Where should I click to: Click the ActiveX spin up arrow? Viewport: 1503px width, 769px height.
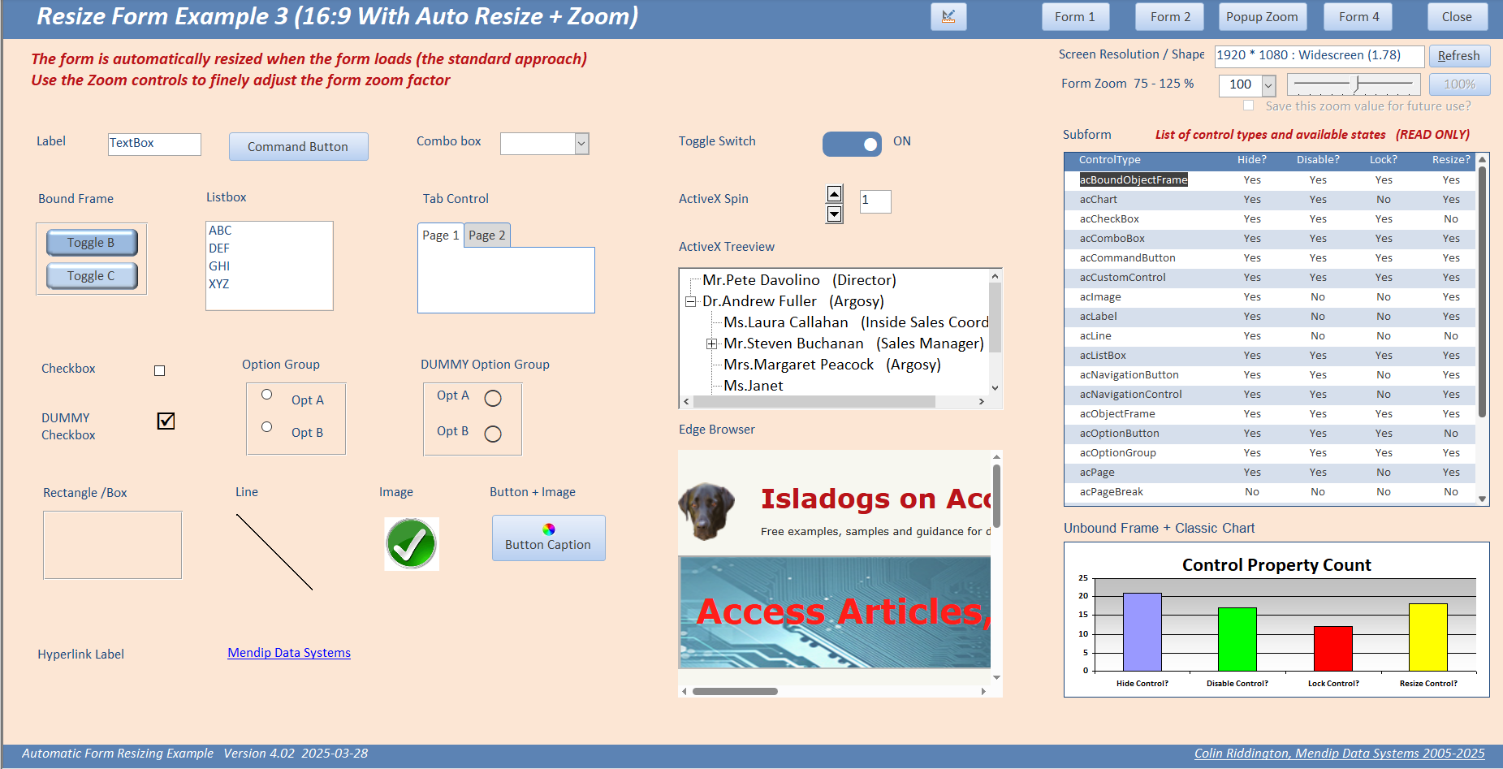click(834, 193)
